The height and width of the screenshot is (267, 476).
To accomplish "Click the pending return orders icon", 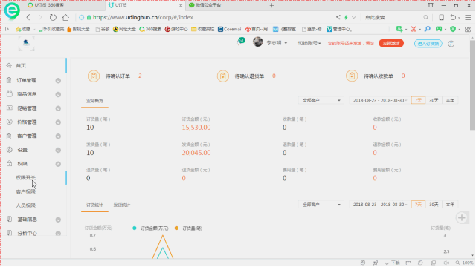I will coord(223,76).
